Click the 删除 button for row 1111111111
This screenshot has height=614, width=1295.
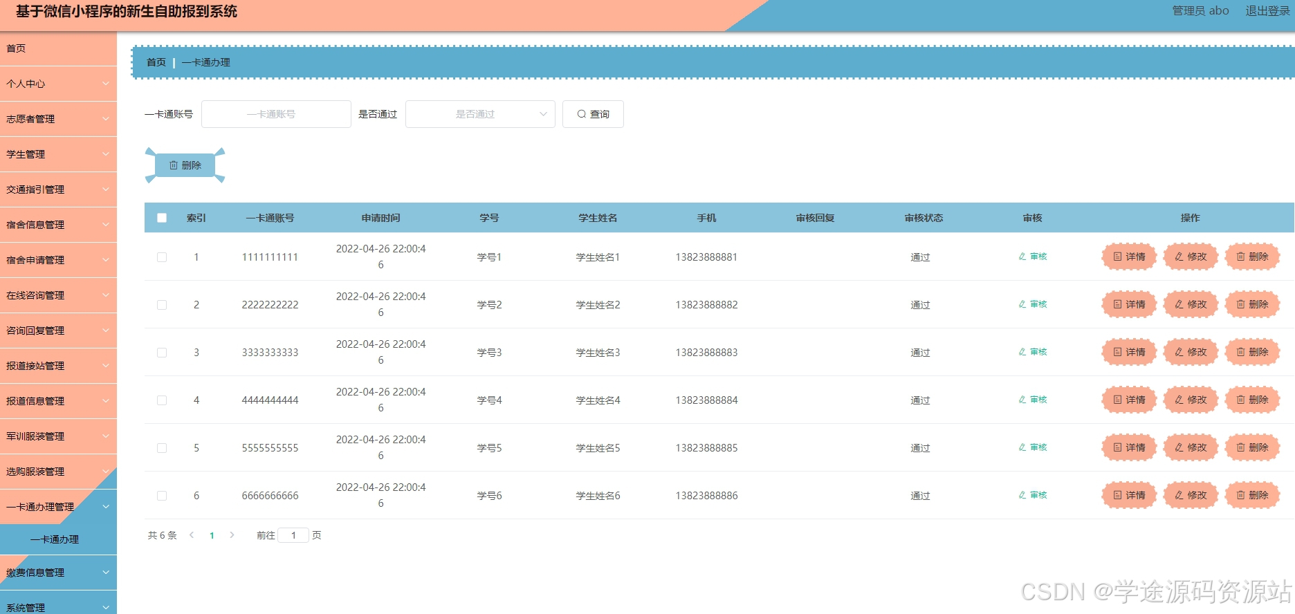click(1252, 257)
